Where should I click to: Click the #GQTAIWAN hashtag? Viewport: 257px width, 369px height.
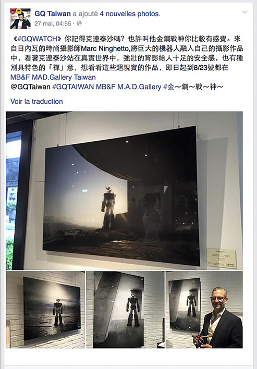[73, 87]
